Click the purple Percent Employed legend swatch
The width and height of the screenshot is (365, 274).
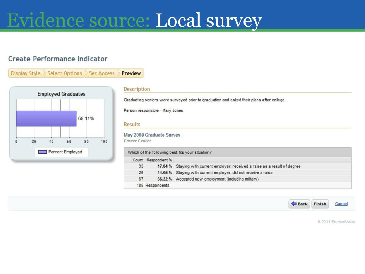tap(42, 152)
